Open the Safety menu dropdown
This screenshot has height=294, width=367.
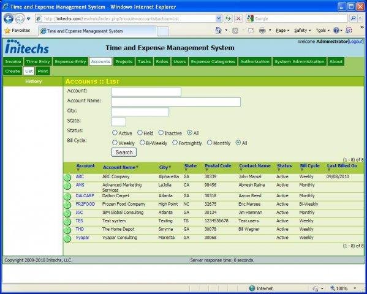[x=303, y=31]
